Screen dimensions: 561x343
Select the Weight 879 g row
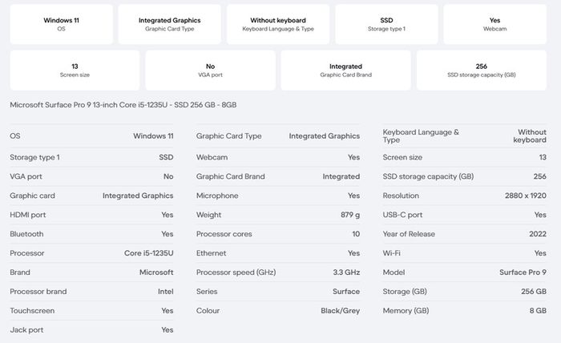pos(278,215)
